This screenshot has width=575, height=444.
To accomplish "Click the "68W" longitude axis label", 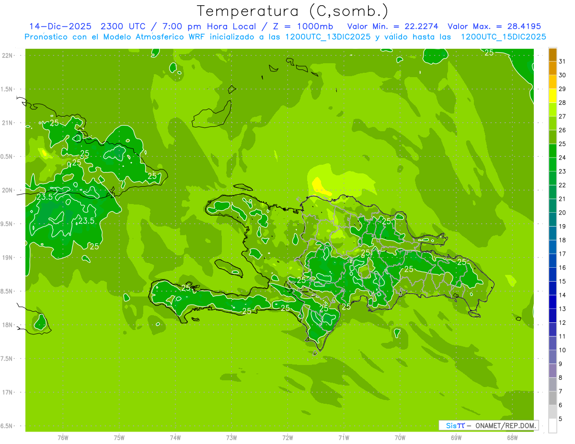I will (512, 438).
